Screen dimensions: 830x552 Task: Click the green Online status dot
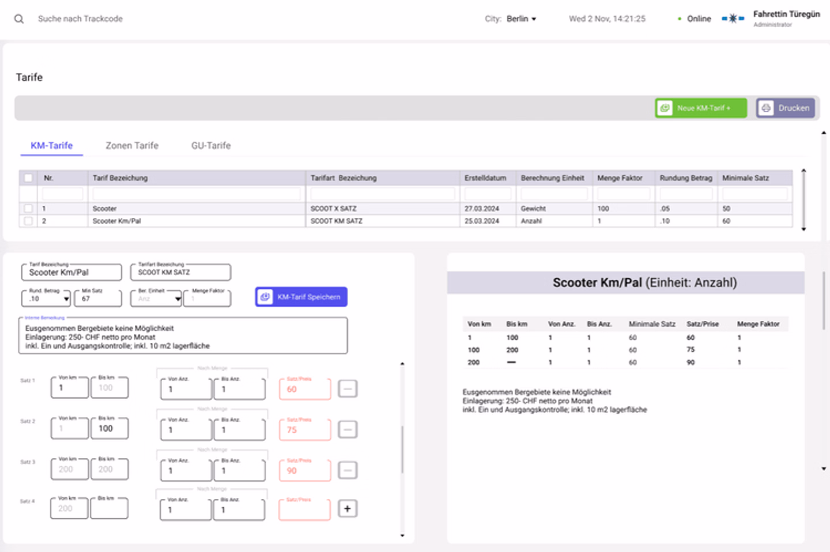tap(680, 19)
